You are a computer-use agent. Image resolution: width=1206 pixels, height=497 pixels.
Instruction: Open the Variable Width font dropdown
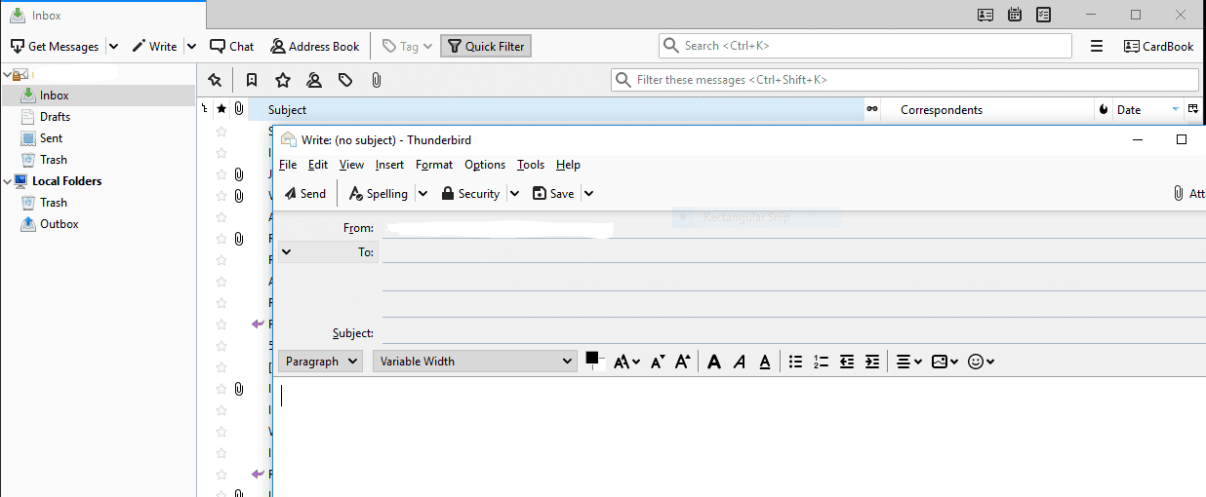click(x=475, y=362)
